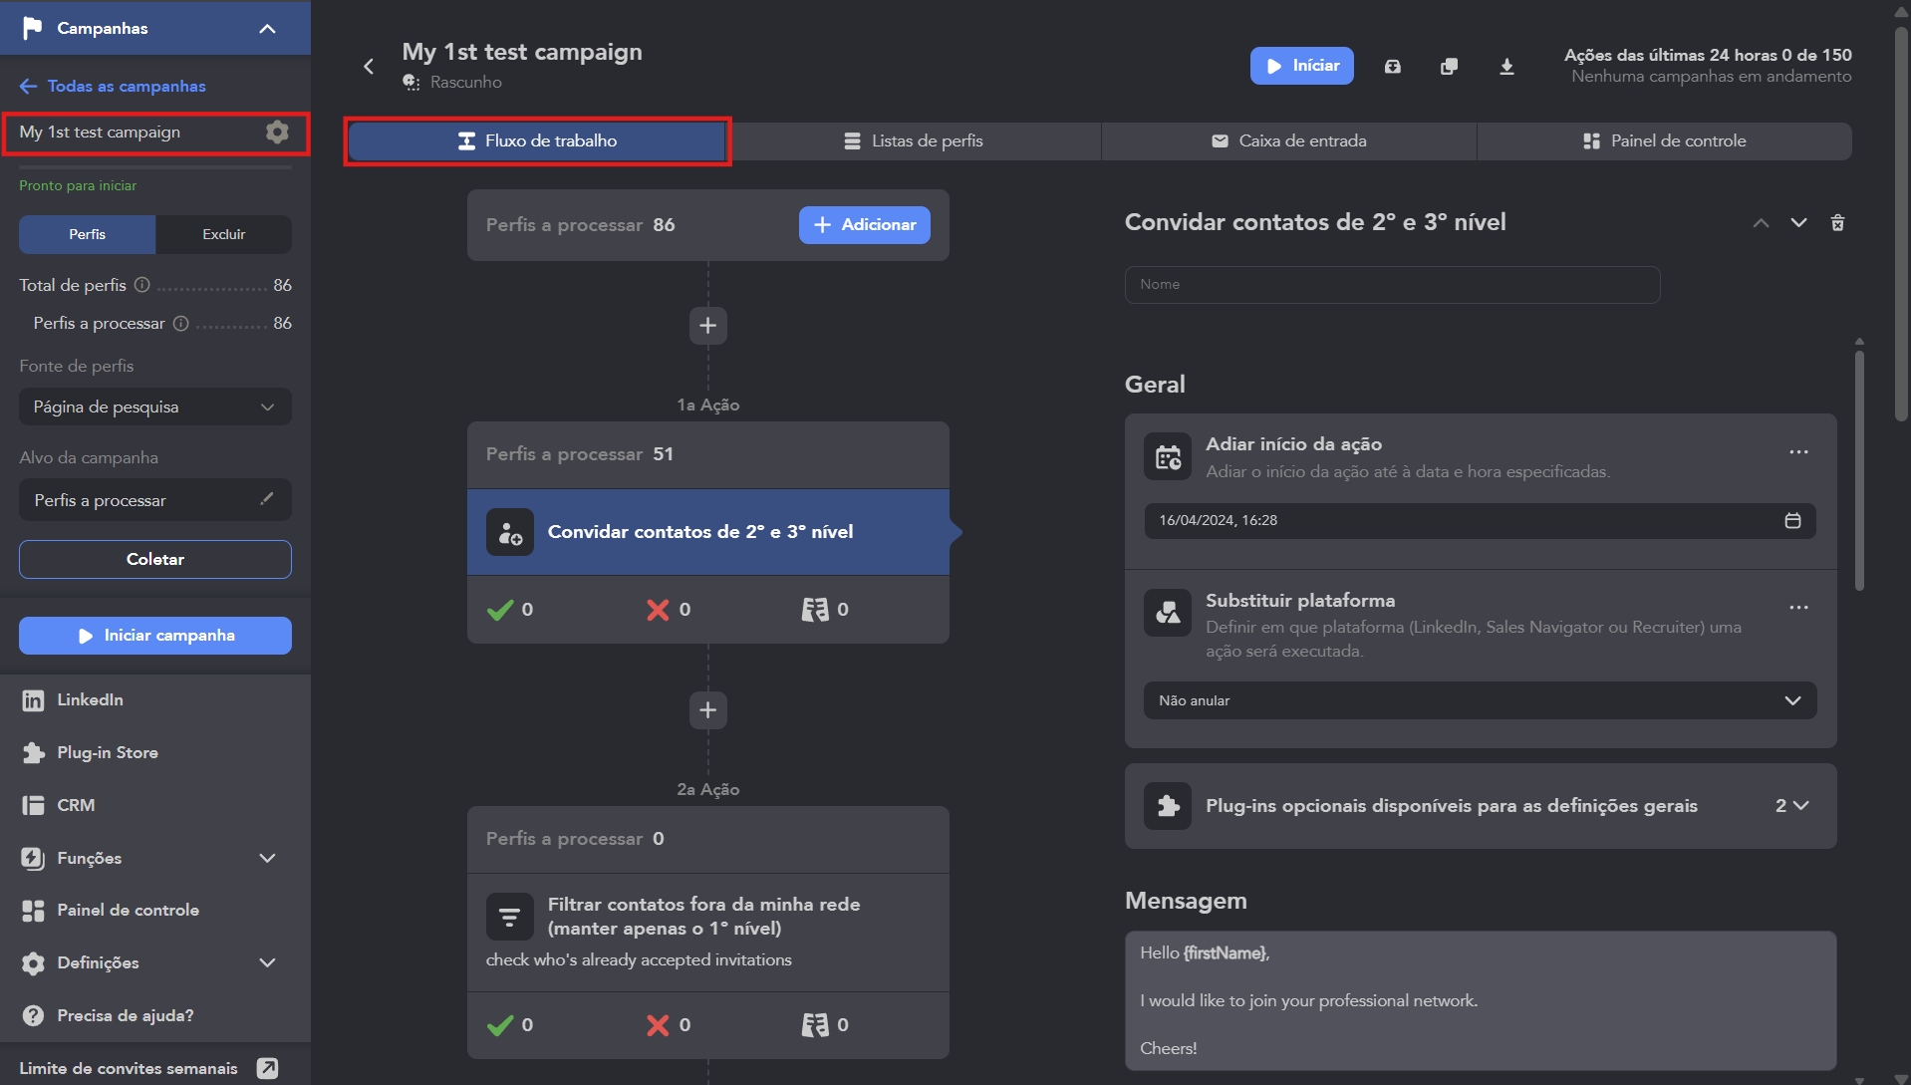Click the download icon in header
This screenshot has width=1911, height=1085.
(x=1506, y=66)
